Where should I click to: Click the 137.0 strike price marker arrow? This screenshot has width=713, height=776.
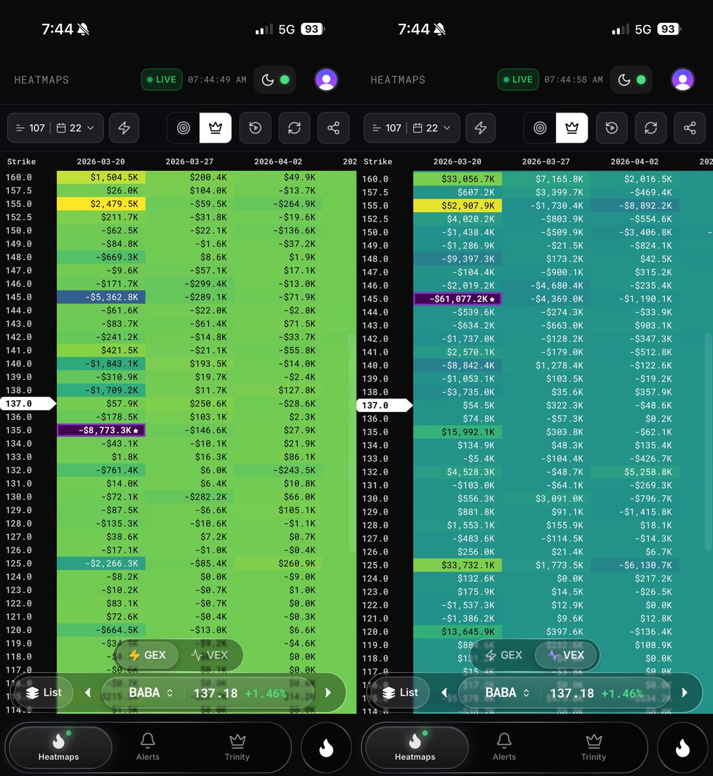26,404
